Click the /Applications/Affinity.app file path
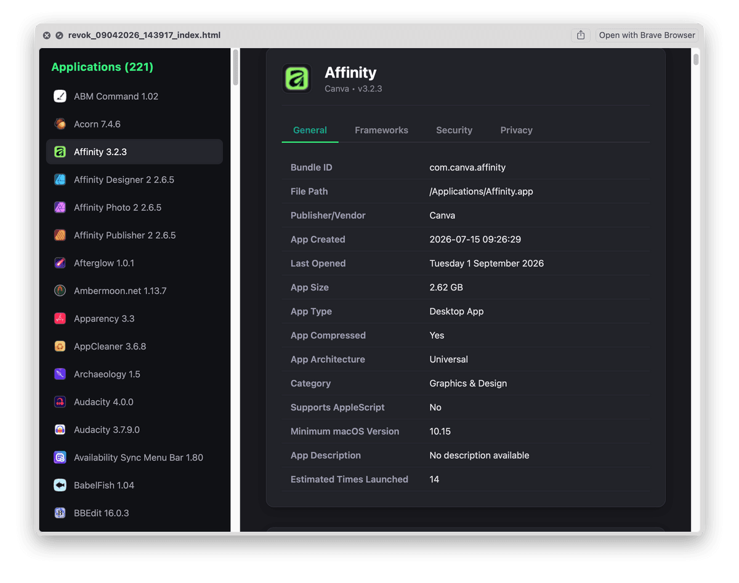Screen dimensions: 739x583 (x=481, y=191)
